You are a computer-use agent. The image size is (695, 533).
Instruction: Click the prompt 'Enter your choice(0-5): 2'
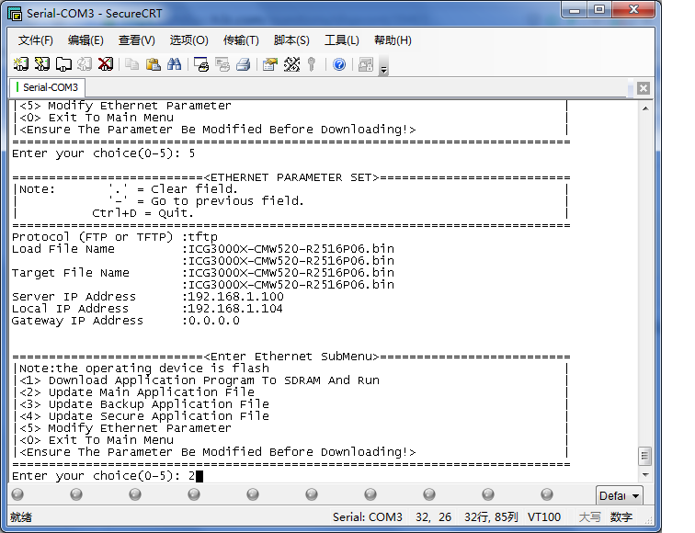103,476
